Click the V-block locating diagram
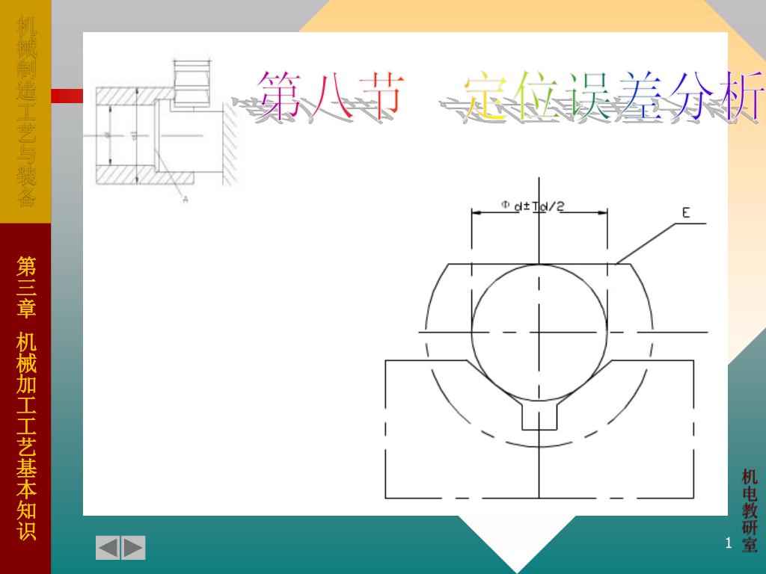Image resolution: width=766 pixels, height=574 pixels. pos(546,338)
